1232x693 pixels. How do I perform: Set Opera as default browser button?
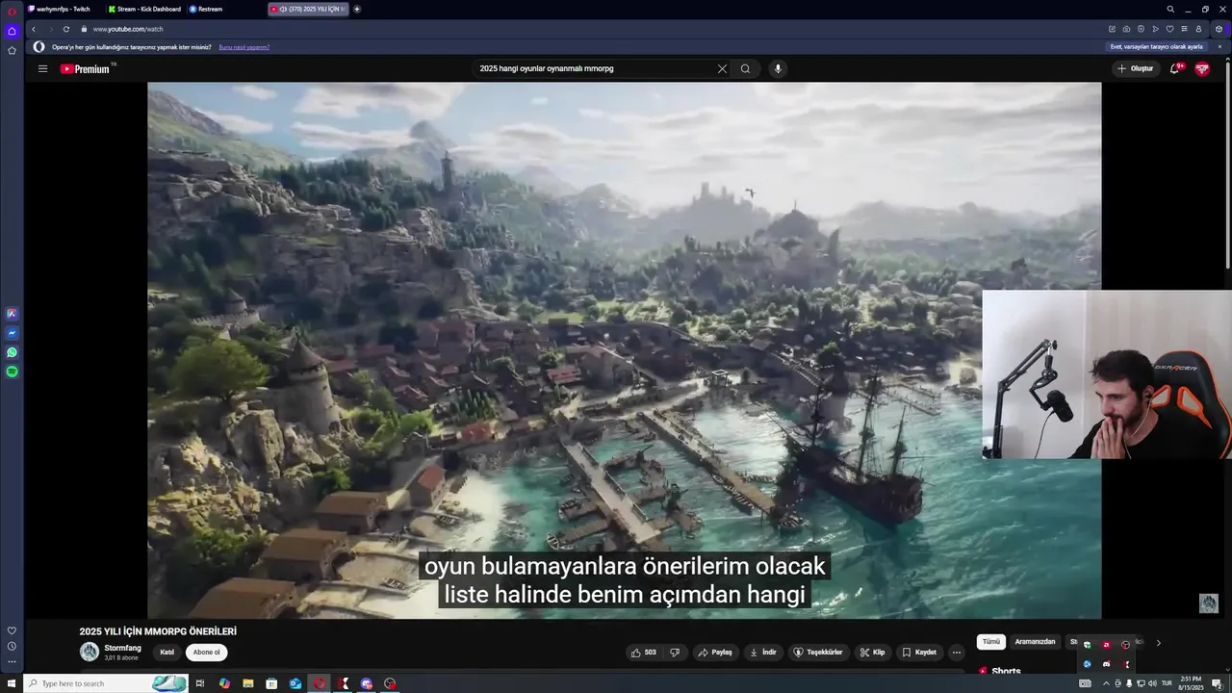[1157, 47]
